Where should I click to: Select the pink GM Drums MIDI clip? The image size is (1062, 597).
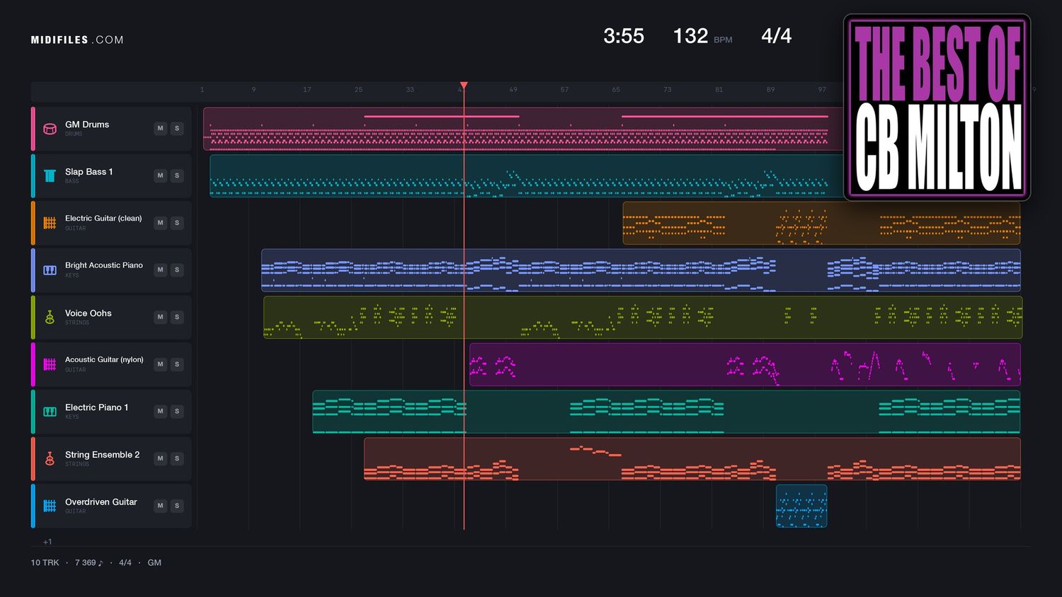pos(523,129)
